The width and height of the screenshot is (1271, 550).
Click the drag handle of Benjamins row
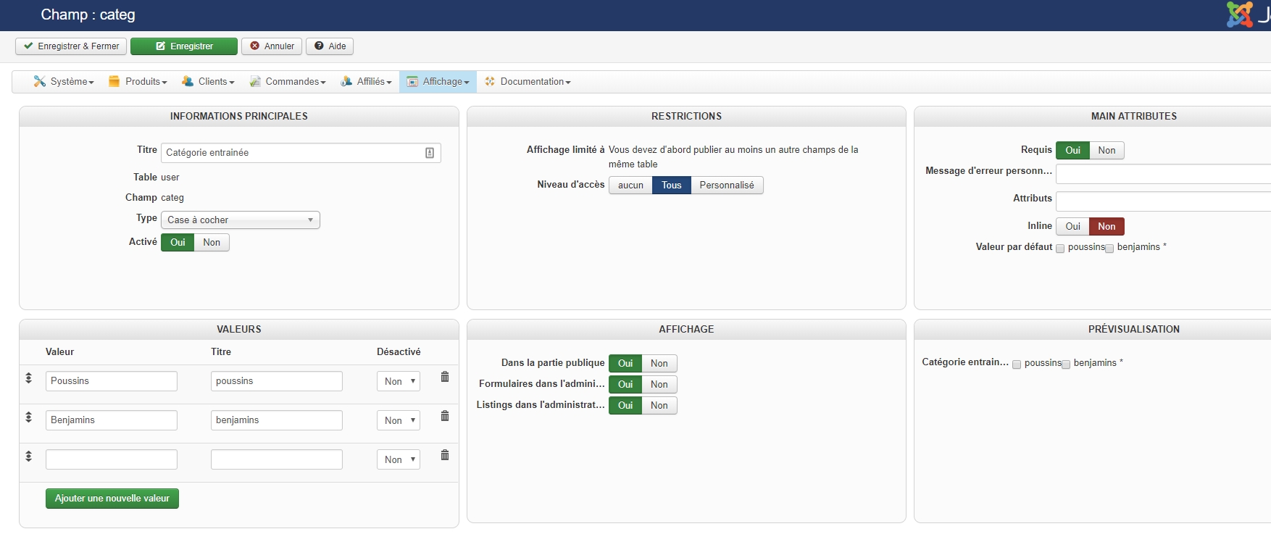tap(29, 417)
